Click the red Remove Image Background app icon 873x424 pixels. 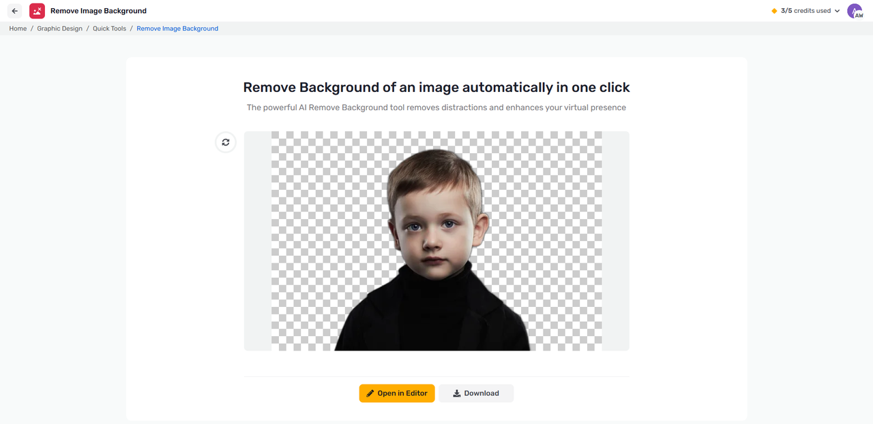pos(37,11)
